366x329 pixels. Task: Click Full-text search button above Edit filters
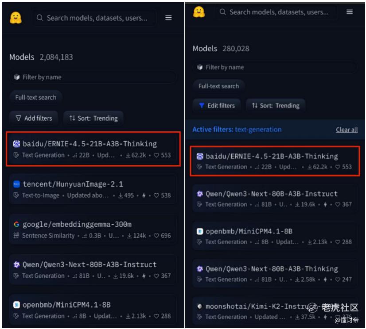[219, 86]
